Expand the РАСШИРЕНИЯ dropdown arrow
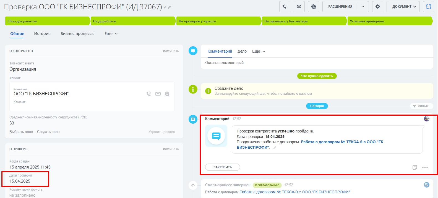438x198 pixels. point(363,7)
